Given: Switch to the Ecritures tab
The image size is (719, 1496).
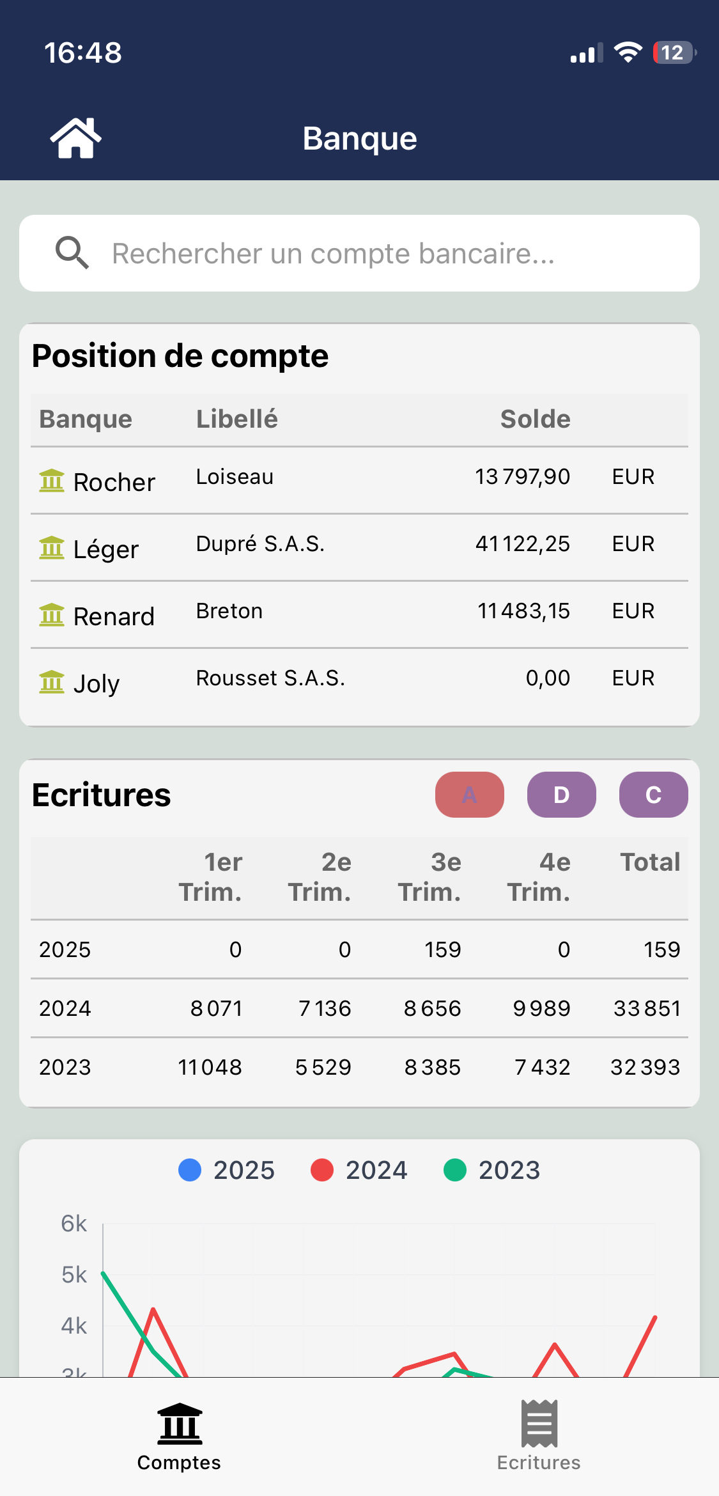Looking at the screenshot, I should coord(539,1436).
